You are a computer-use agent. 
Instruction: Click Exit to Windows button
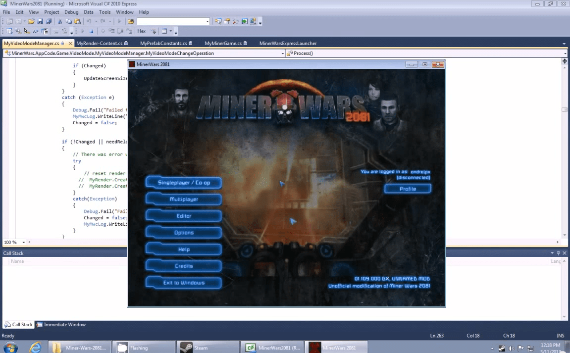pos(184,283)
